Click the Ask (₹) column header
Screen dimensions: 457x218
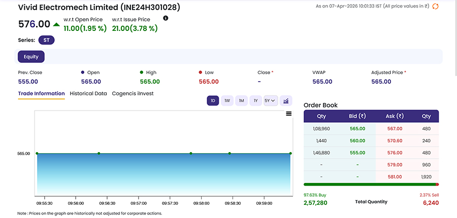click(x=395, y=116)
